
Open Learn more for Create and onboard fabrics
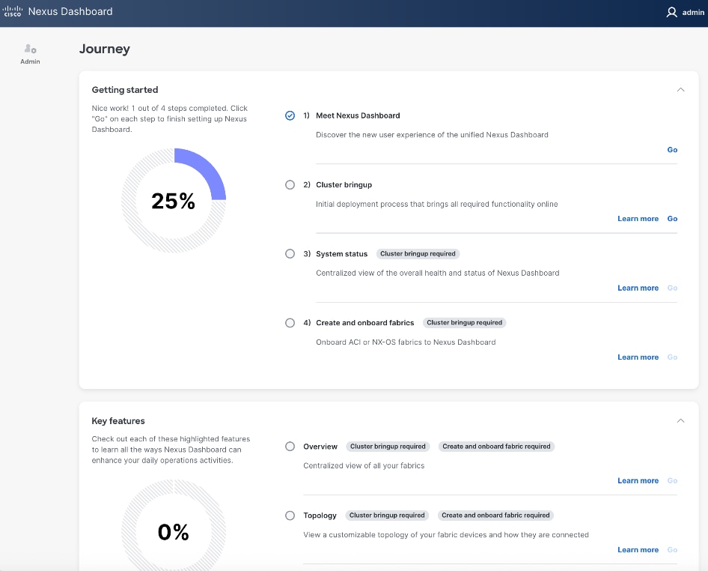coord(638,357)
